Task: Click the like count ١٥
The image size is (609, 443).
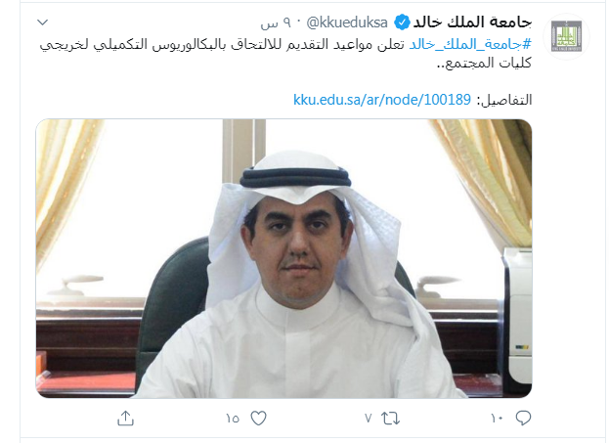Action: [x=233, y=419]
